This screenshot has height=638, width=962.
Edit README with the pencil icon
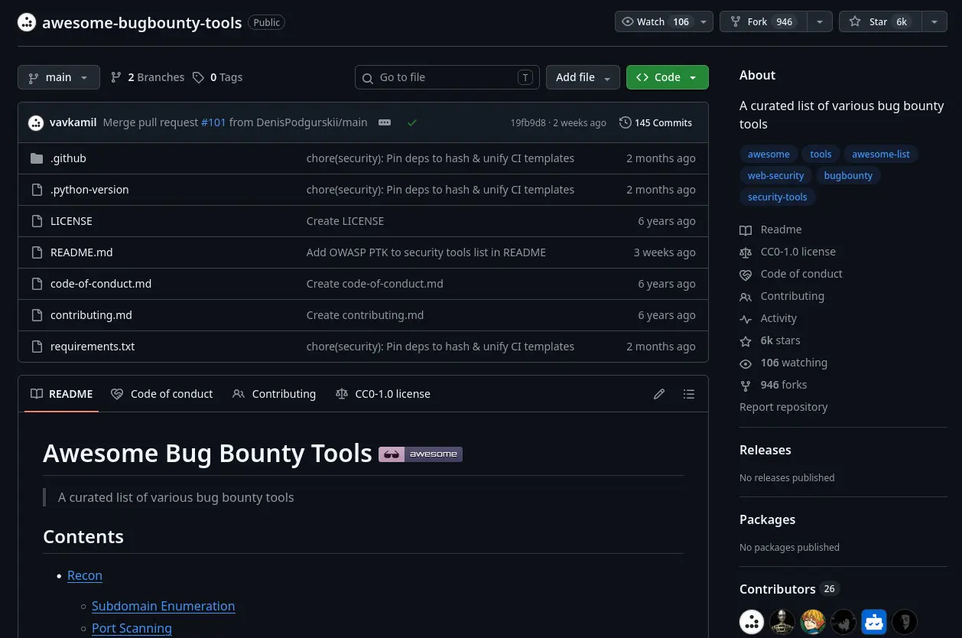coord(659,394)
